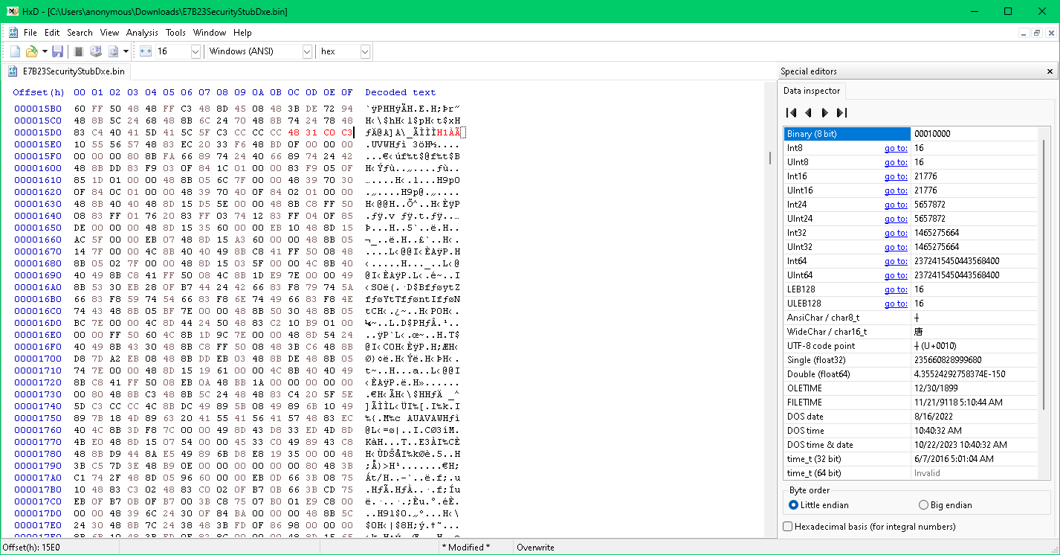
Task: Click the bytes-per-row width icon
Action: tap(145, 51)
